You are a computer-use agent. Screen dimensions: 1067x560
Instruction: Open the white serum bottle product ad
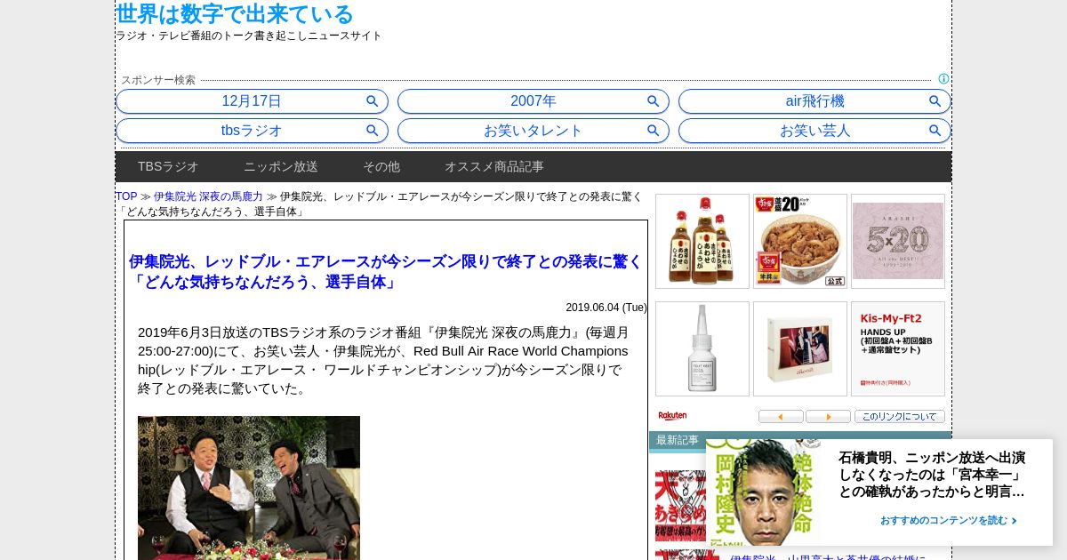[x=702, y=348]
